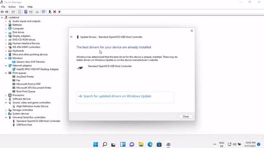The height and width of the screenshot is (148, 264).
Task: Select AnyDesk Printer in Print queues
Action: pyautogui.click(x=25, y=76)
